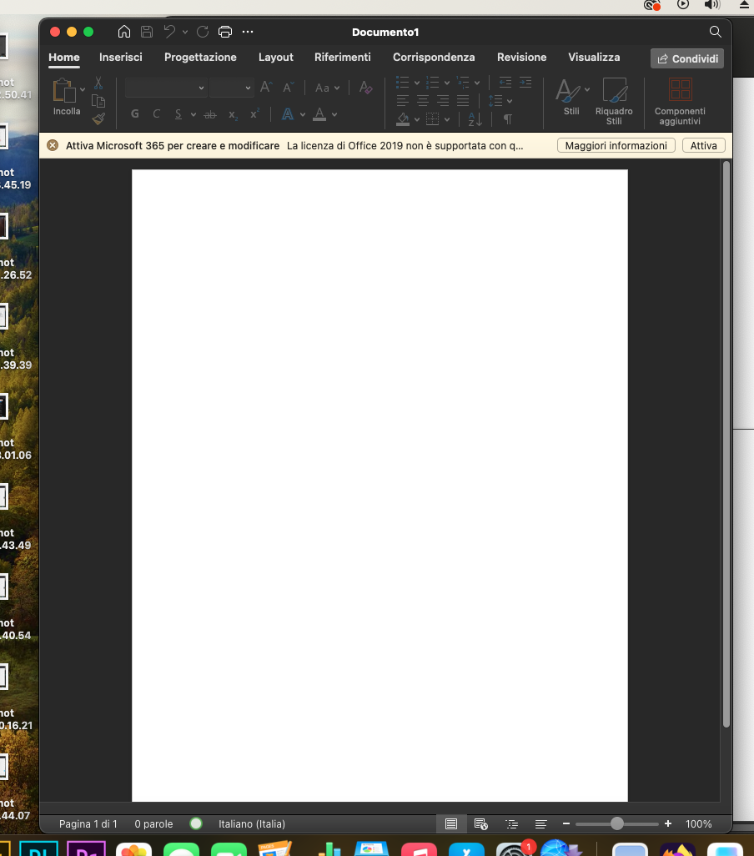This screenshot has height=856, width=754.
Task: Undo the last action with the curved arrow
Action: click(x=169, y=32)
